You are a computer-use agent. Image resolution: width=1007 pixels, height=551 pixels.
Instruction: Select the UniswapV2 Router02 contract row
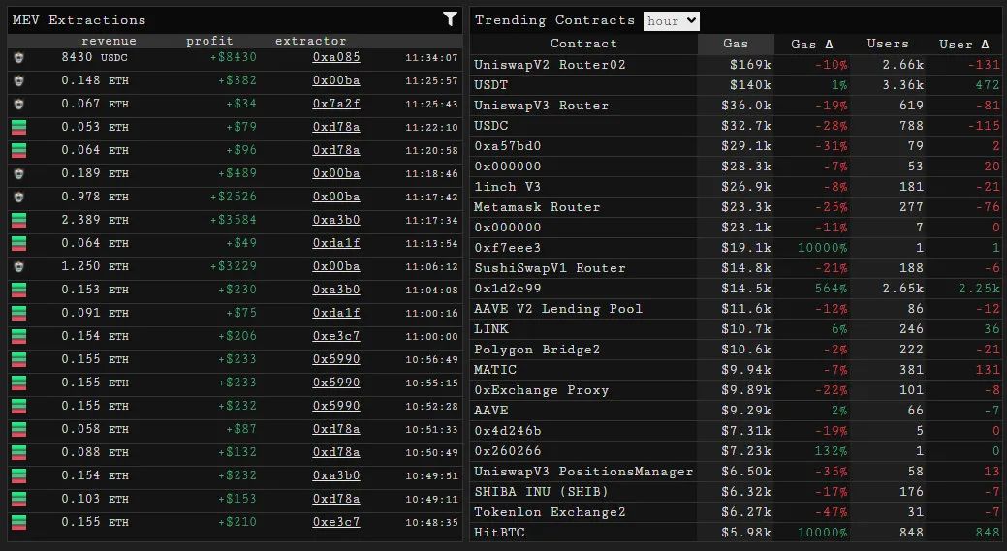550,65
